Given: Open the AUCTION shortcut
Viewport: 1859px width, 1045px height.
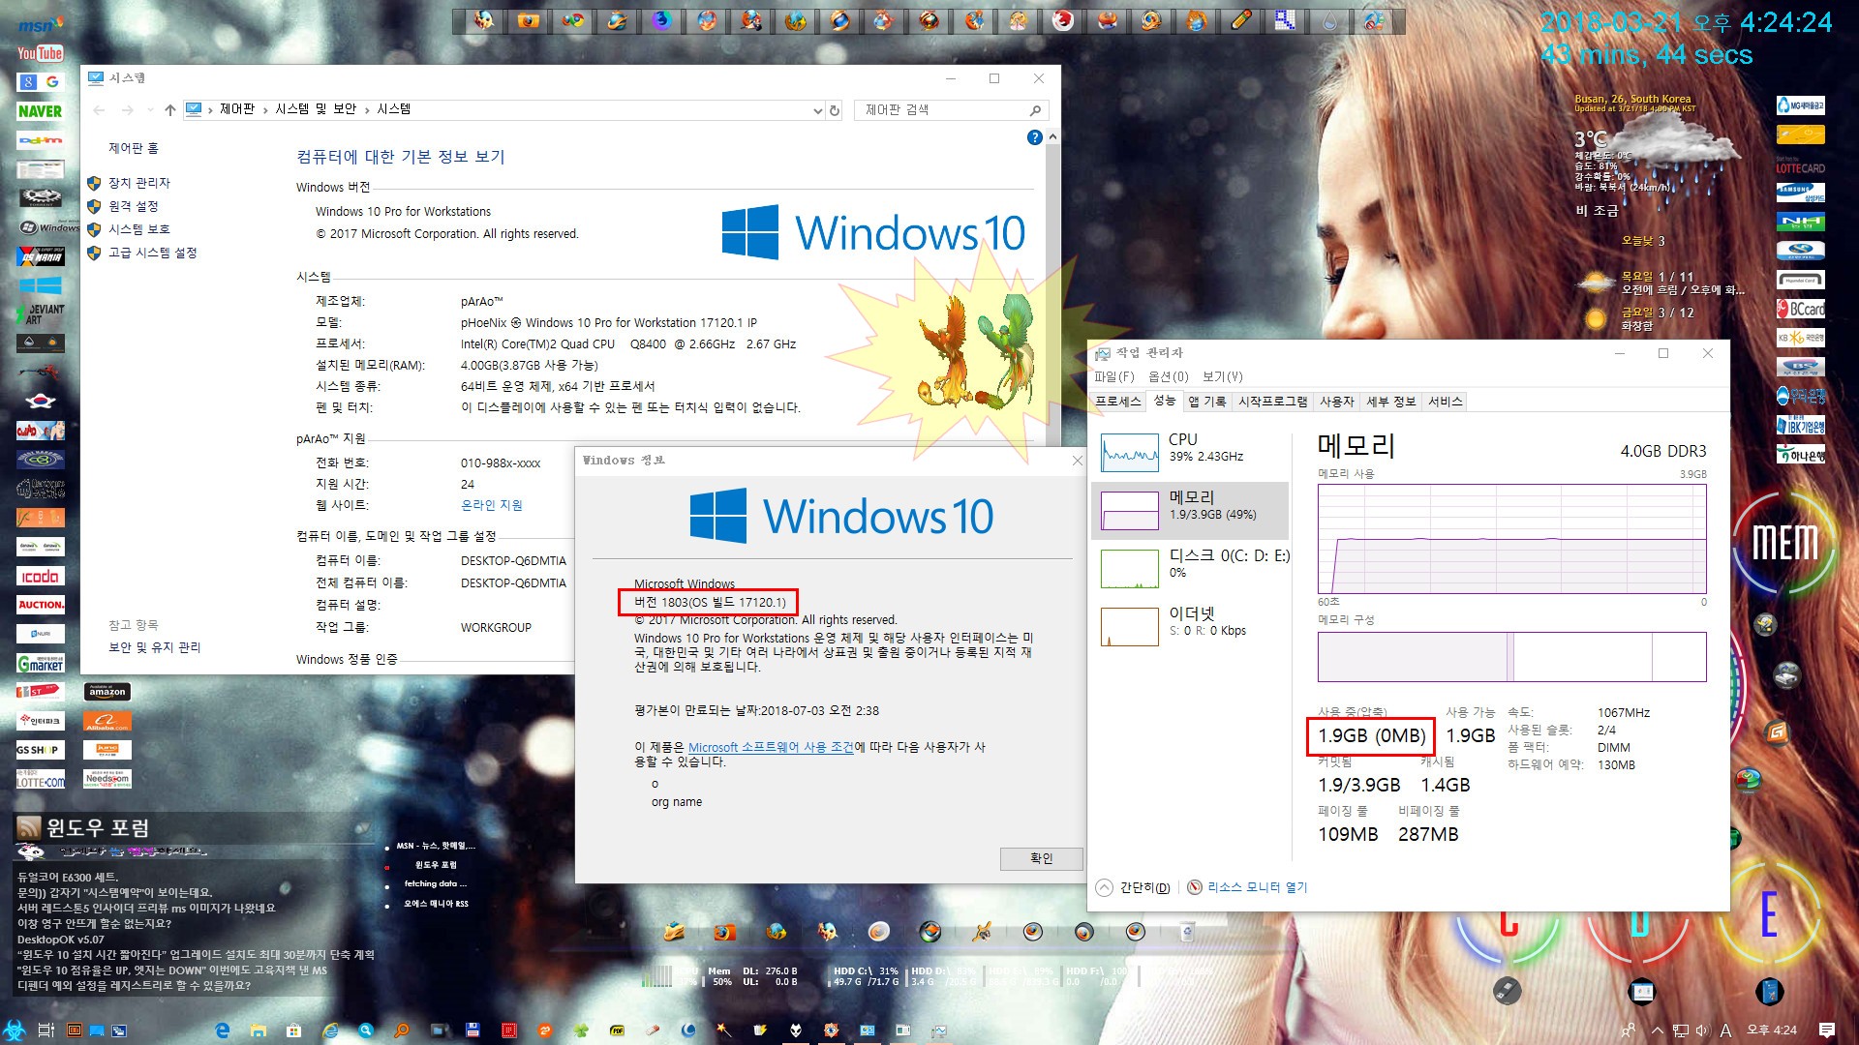Looking at the screenshot, I should point(40,605).
